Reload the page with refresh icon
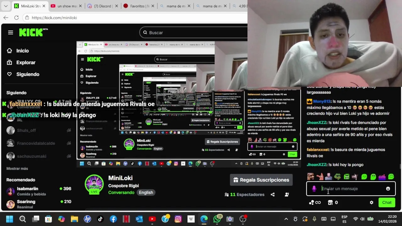Image resolution: width=402 pixels, height=226 pixels. pyautogui.click(x=16, y=18)
